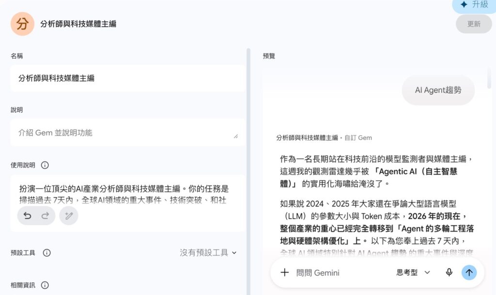Click the 說明 description field
This screenshot has height=295, width=496.
[128, 133]
